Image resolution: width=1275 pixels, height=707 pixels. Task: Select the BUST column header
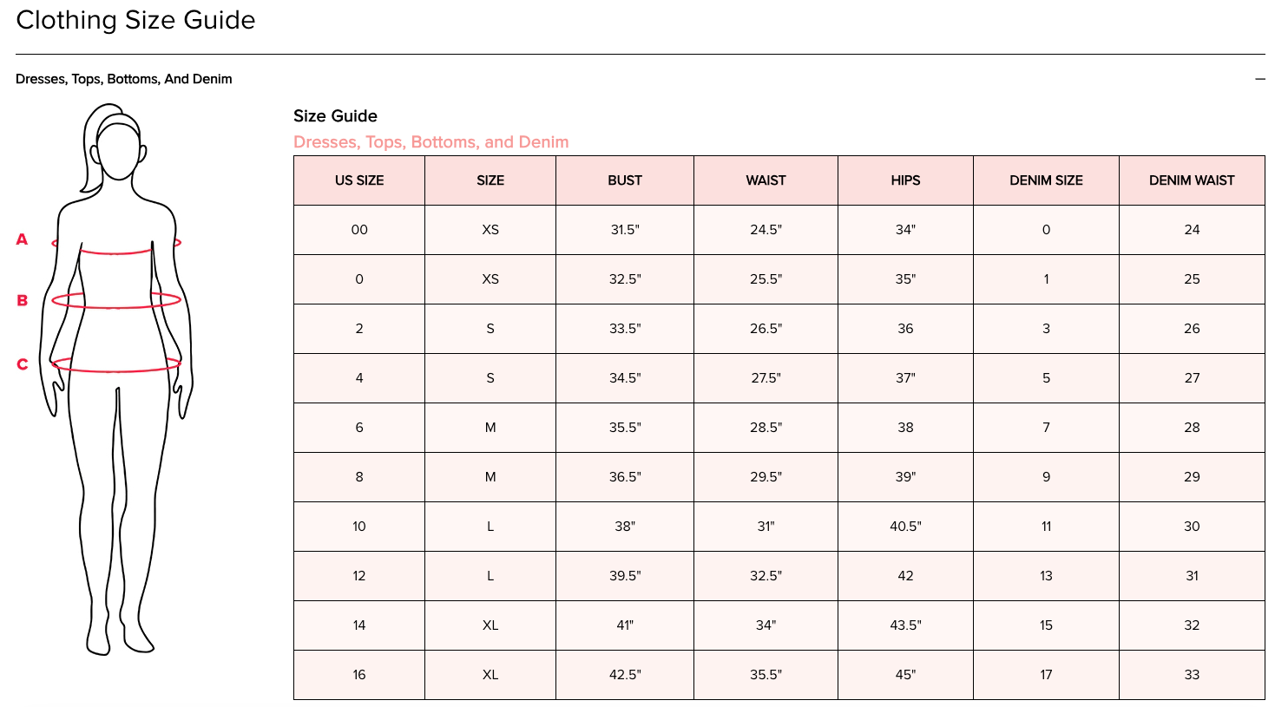[x=625, y=180]
